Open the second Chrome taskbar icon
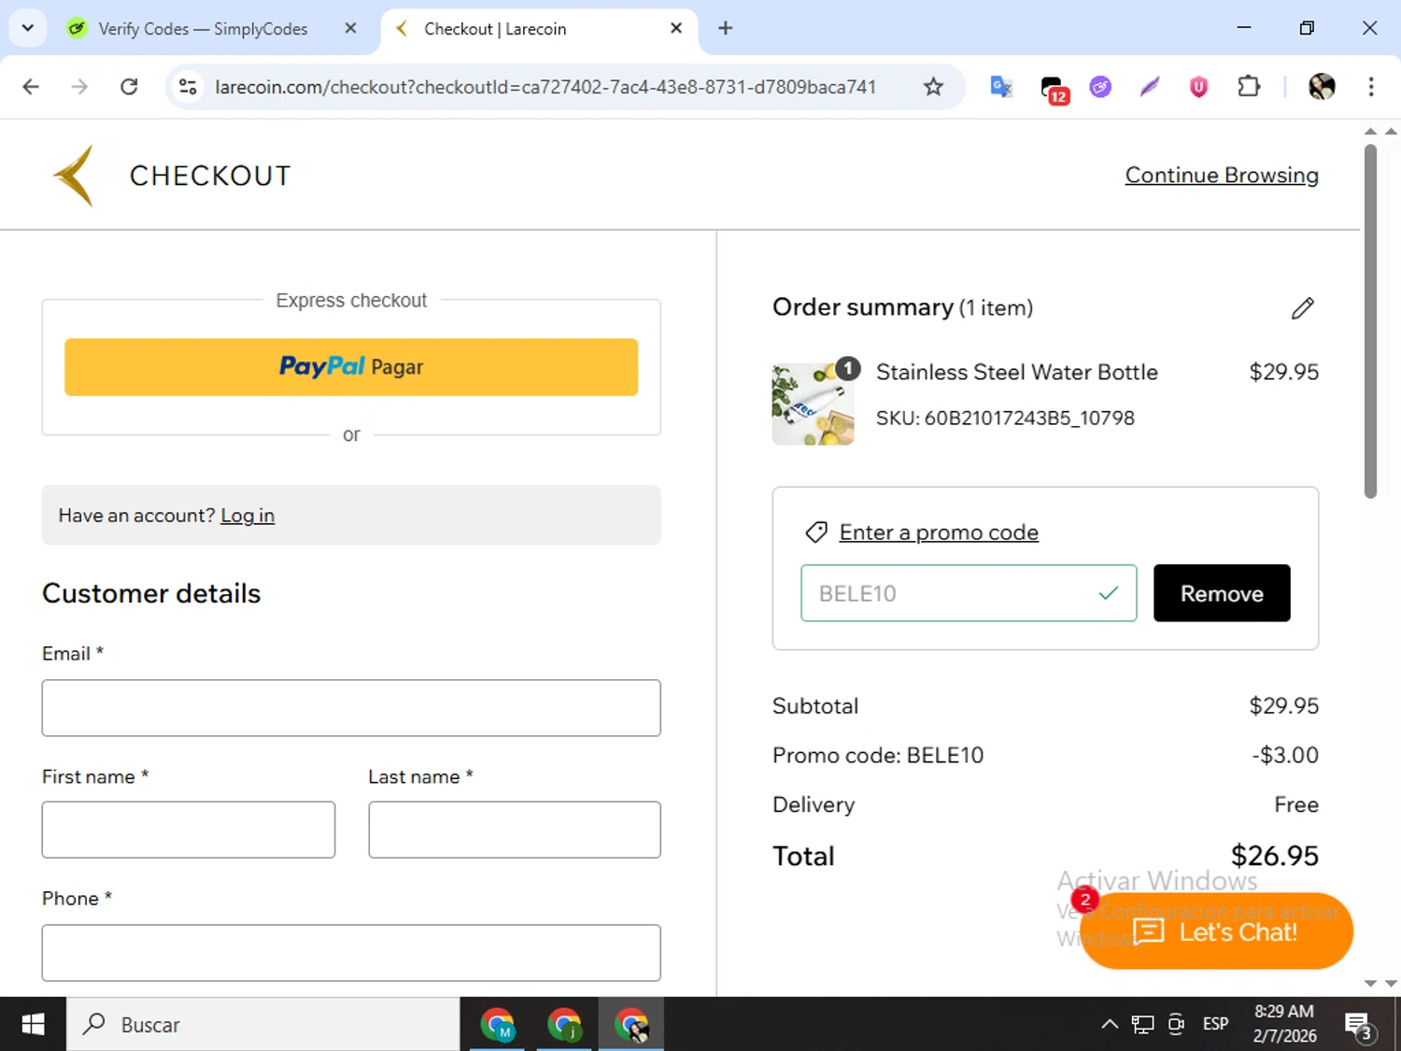Screen dimensions: 1401x1051 pyautogui.click(x=565, y=1025)
